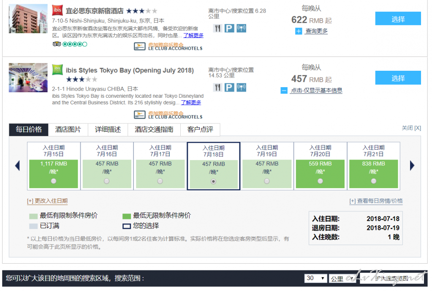Click star rating under ibis Styles Tokyo Bay
The image size is (432, 291).
pyautogui.click(x=82, y=80)
